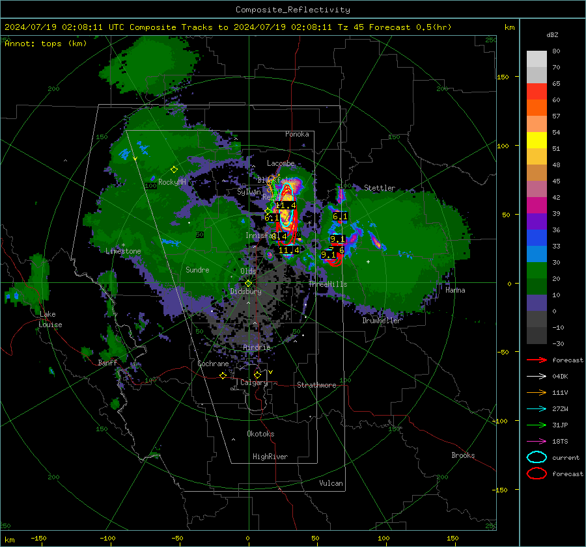Click the Okotoks label
The width and height of the screenshot is (586, 547).
click(x=260, y=434)
